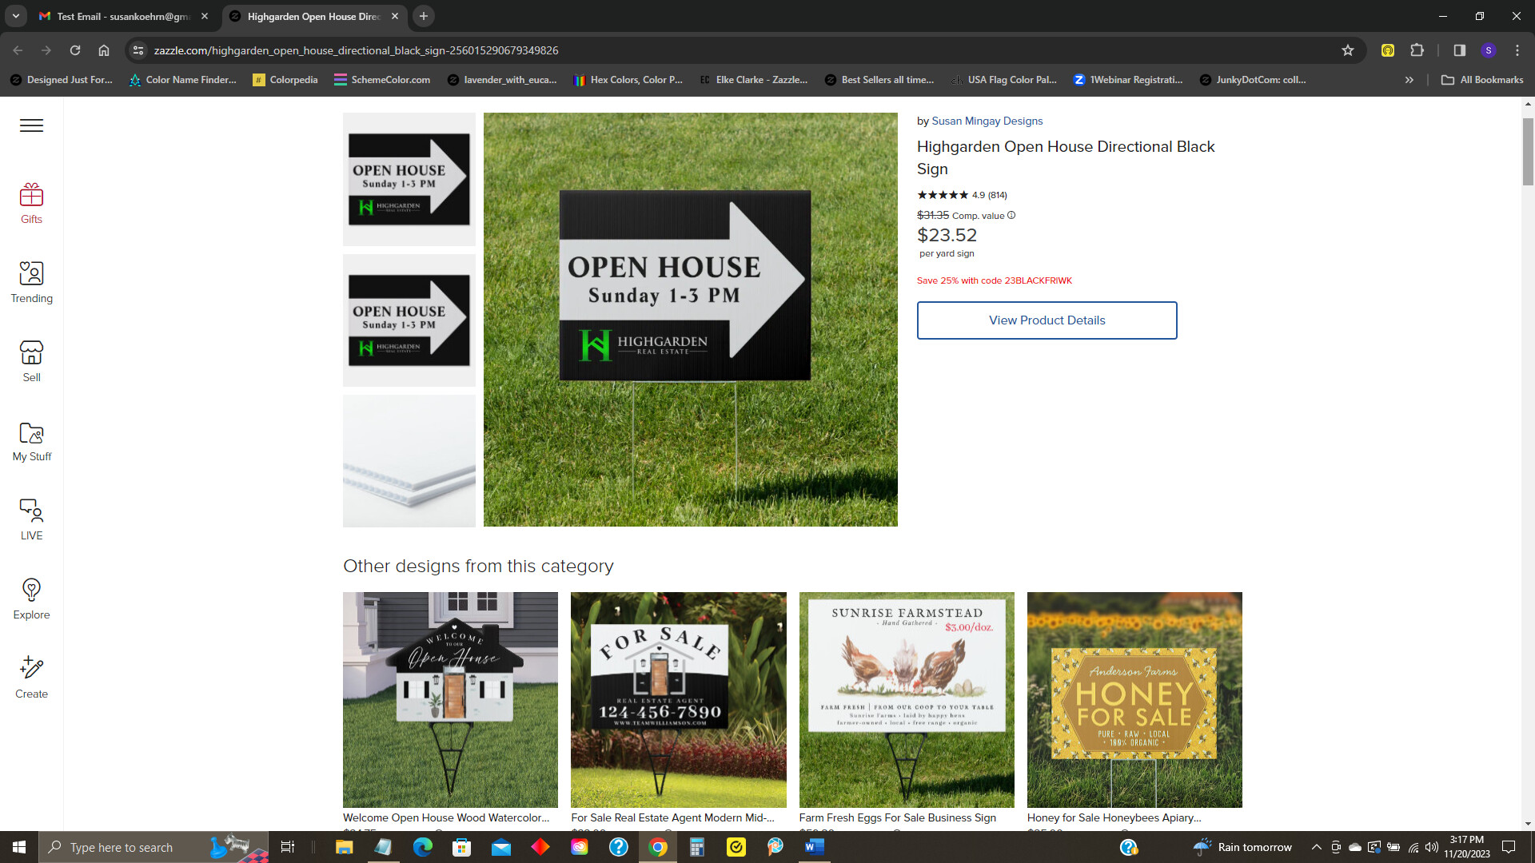Click the View Product Details button

coord(1047,320)
